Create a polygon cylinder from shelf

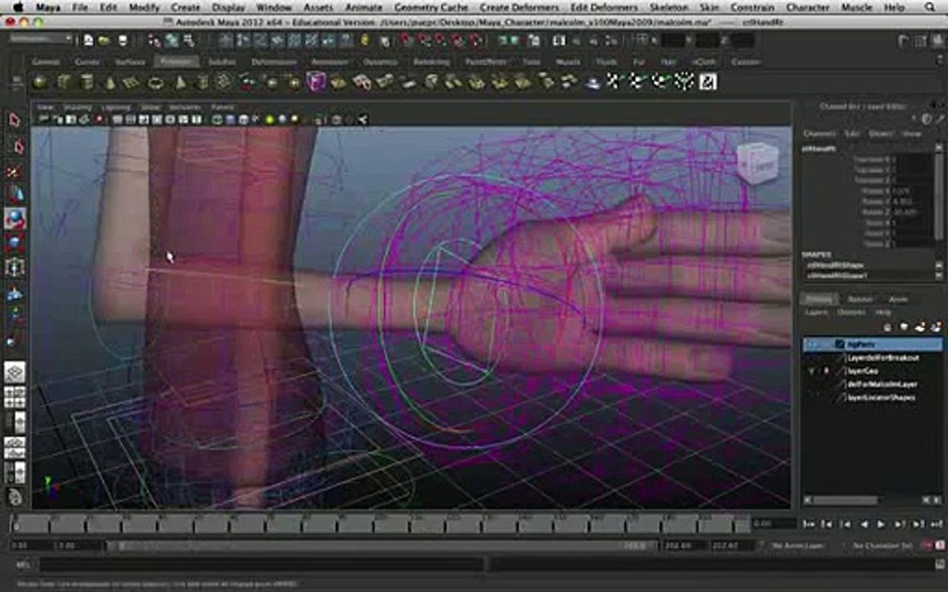tap(86, 81)
